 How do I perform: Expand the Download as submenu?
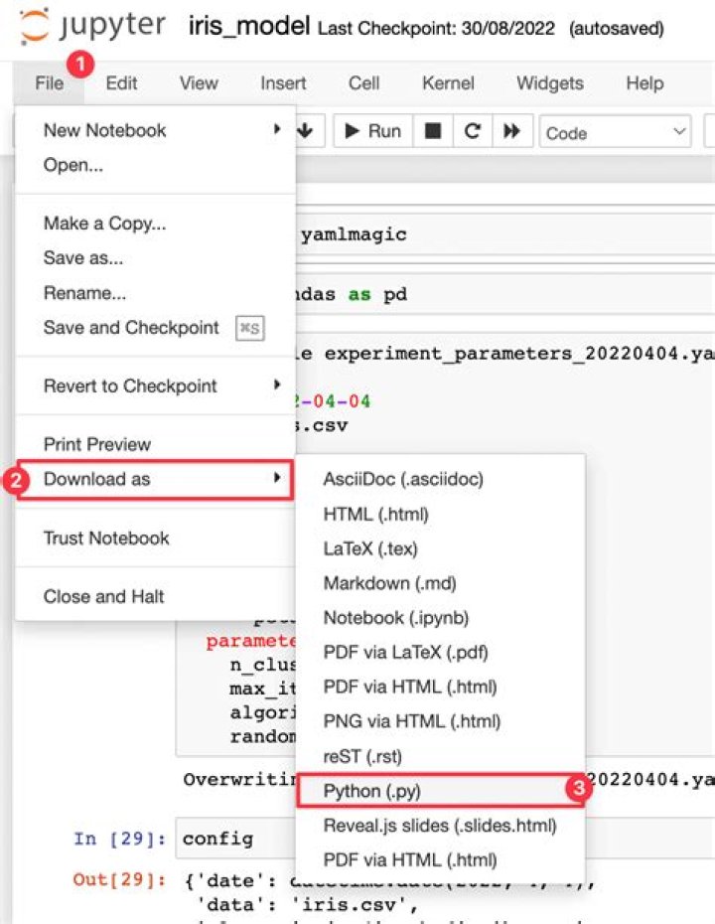click(x=156, y=479)
